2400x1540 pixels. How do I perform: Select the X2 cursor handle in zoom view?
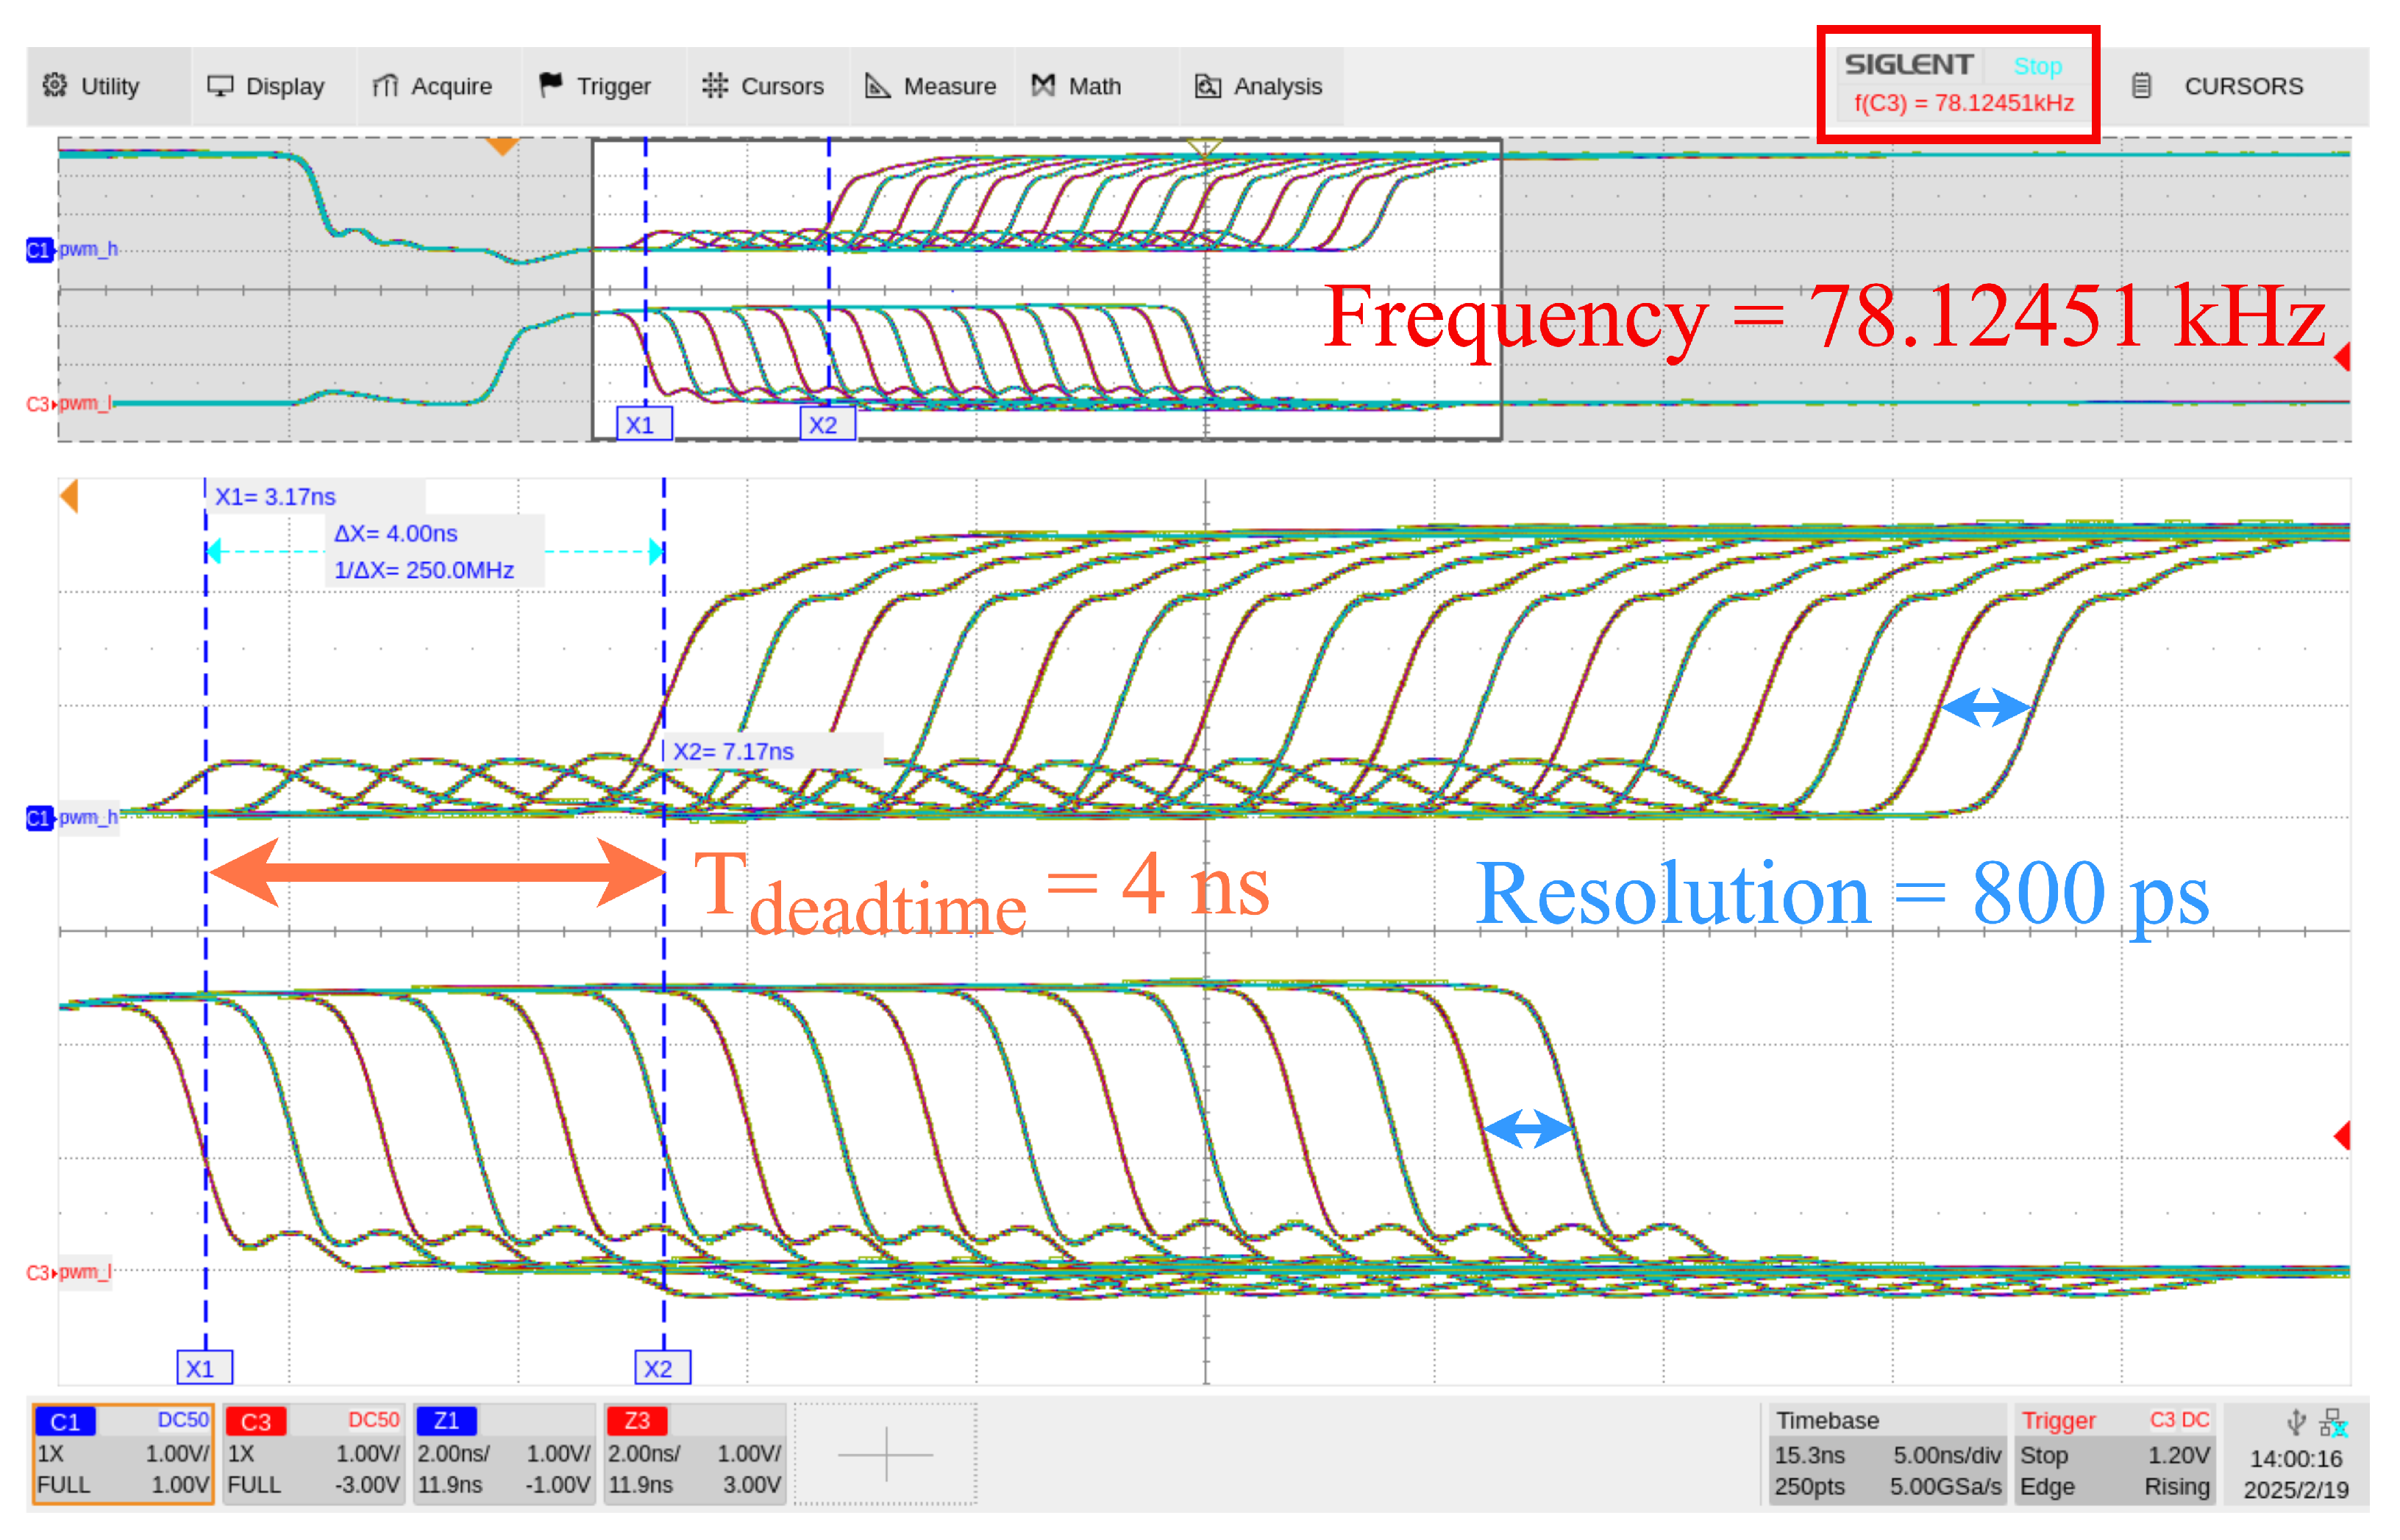click(663, 1367)
